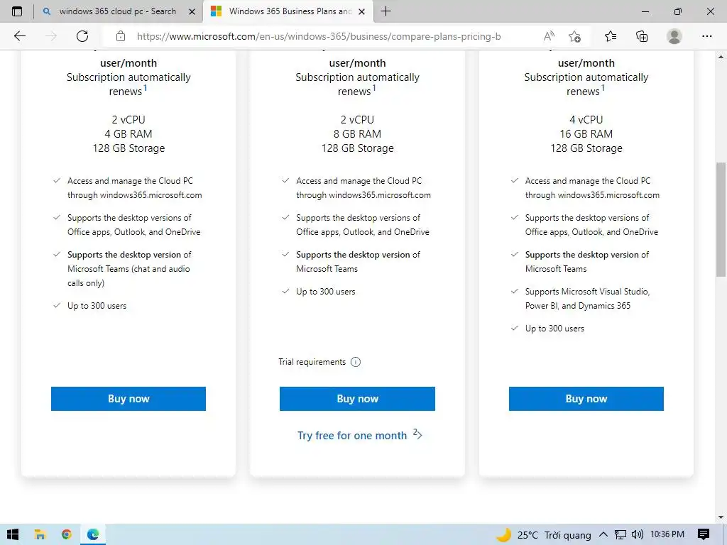Open a new browser tab
The width and height of the screenshot is (727, 545).
386,11
